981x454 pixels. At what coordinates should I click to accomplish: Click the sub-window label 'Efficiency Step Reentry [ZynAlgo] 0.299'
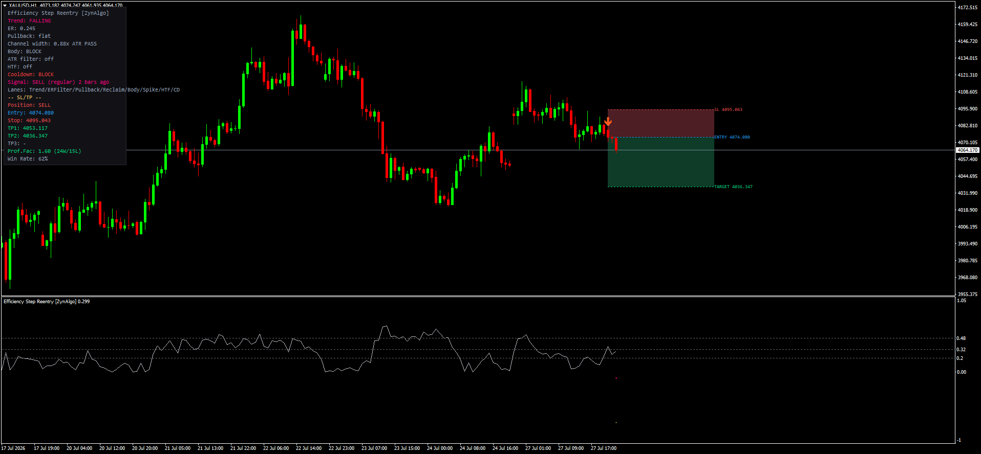click(47, 302)
